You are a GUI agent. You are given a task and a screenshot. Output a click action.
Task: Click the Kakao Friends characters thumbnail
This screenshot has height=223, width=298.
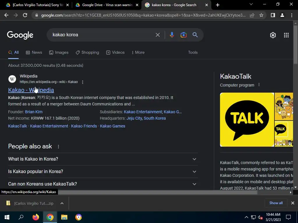(x=284, y=107)
